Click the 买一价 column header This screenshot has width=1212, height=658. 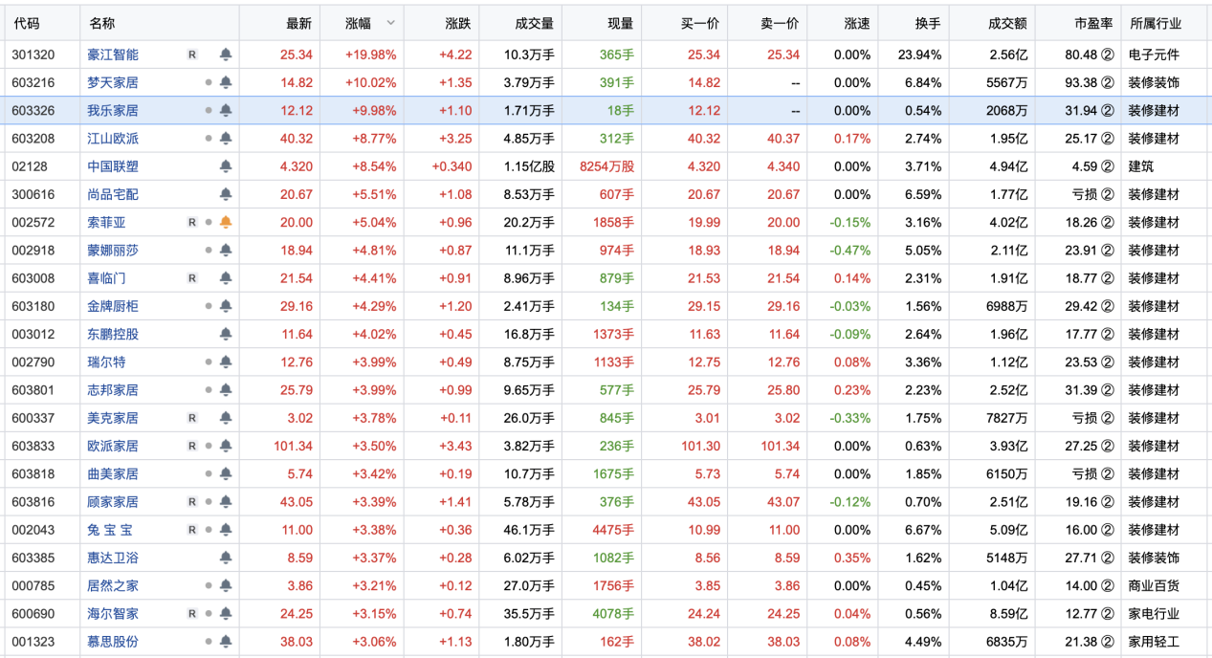click(x=700, y=22)
